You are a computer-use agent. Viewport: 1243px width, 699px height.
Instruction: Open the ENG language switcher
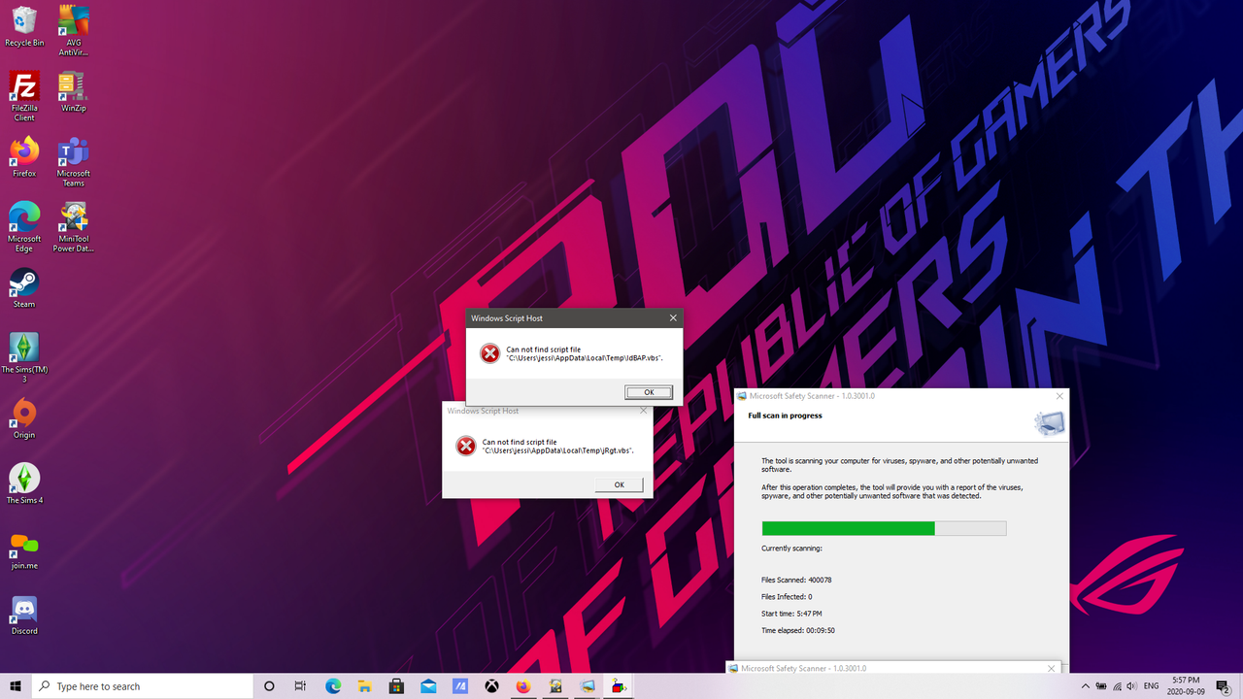pos(1152,685)
